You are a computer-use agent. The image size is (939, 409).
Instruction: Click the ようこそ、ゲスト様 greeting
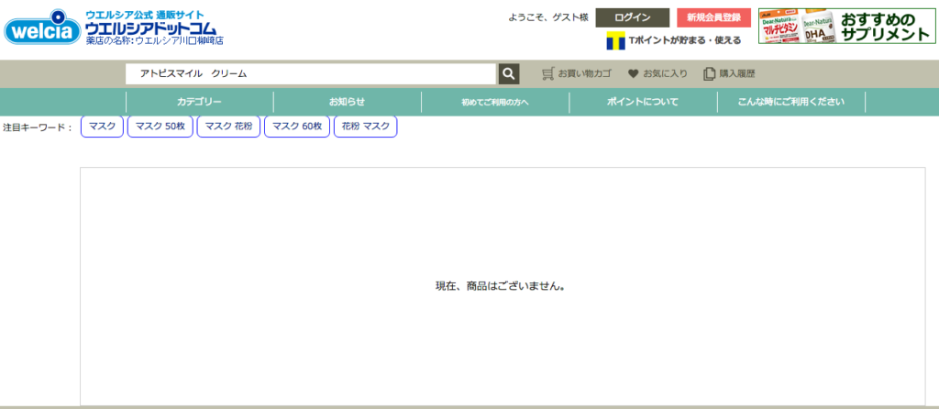(x=548, y=18)
